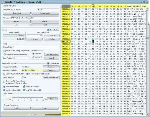Click the row address 04dce0.:
The height and width of the screenshot is (117, 150).
click(66, 44)
